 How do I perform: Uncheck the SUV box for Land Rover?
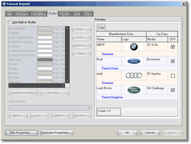pyautogui.click(x=173, y=90)
